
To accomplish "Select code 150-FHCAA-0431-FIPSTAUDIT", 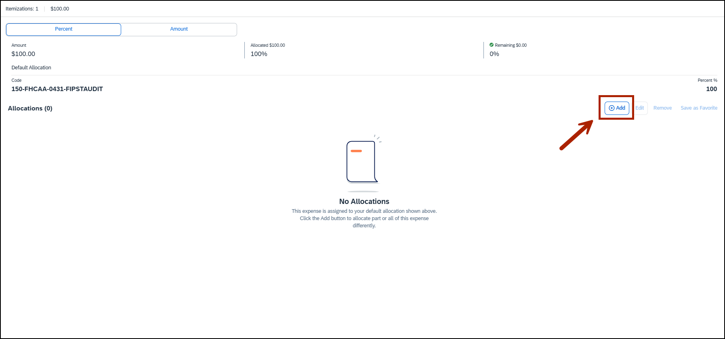I will [57, 89].
